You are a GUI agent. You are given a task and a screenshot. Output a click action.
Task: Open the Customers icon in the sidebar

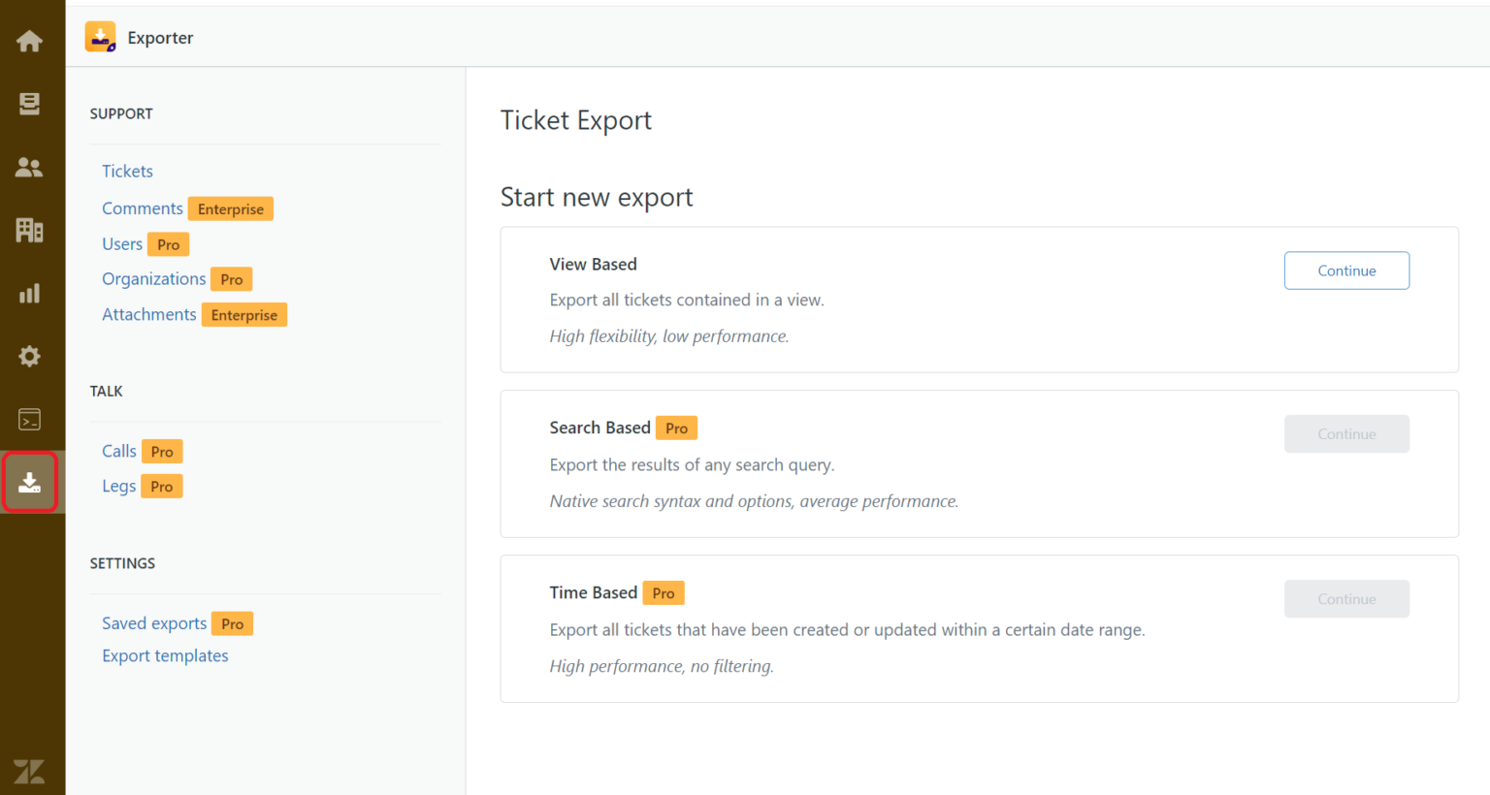click(x=29, y=167)
